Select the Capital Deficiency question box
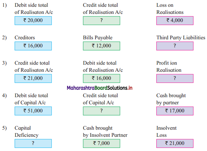Viewport: 207px width, 151px height. pos(33,144)
